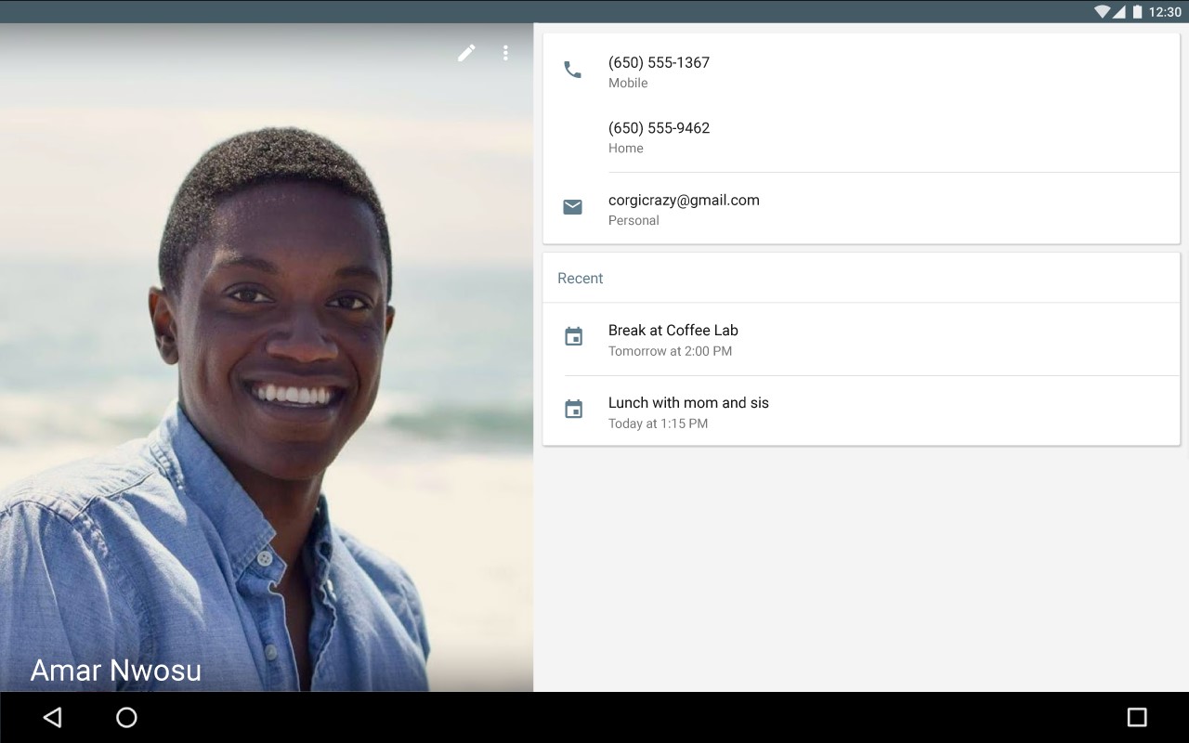Tap the calendar icon beside Lunch event
Viewport: 1189px width, 743px height.
point(573,411)
